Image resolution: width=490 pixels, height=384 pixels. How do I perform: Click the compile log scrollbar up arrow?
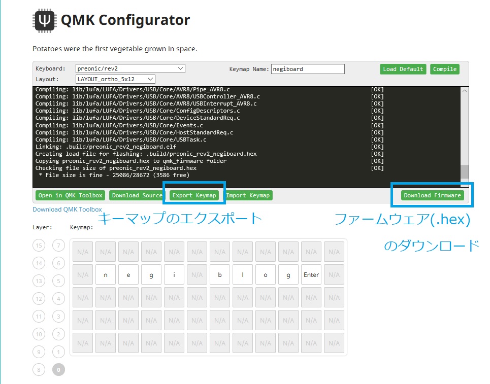465,91
